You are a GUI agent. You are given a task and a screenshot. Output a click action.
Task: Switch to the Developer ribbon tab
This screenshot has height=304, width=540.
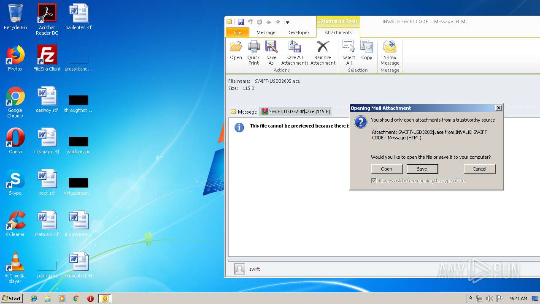click(298, 33)
